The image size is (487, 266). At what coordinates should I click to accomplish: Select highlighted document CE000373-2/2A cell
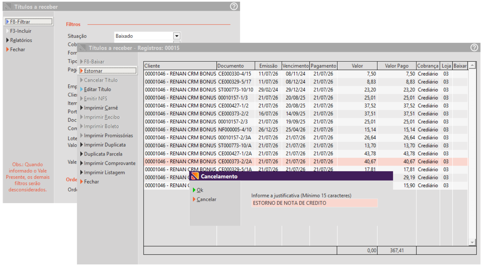tap(235, 162)
